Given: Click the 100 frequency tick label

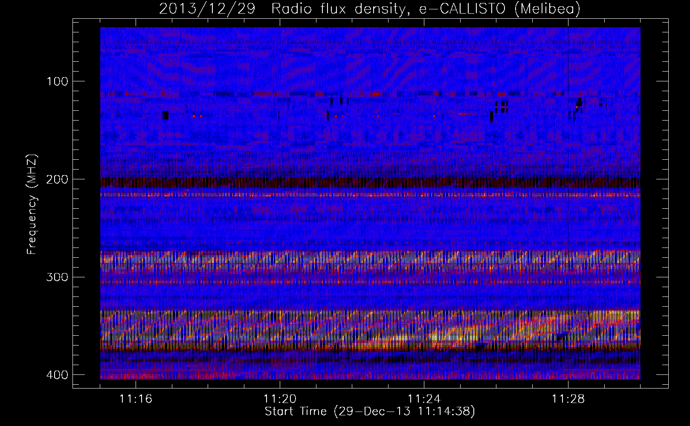Looking at the screenshot, I should coord(57,81).
